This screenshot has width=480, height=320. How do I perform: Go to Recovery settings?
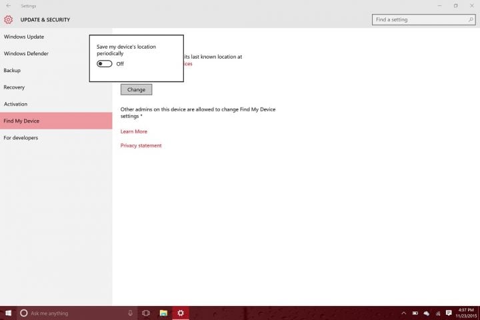56,87
